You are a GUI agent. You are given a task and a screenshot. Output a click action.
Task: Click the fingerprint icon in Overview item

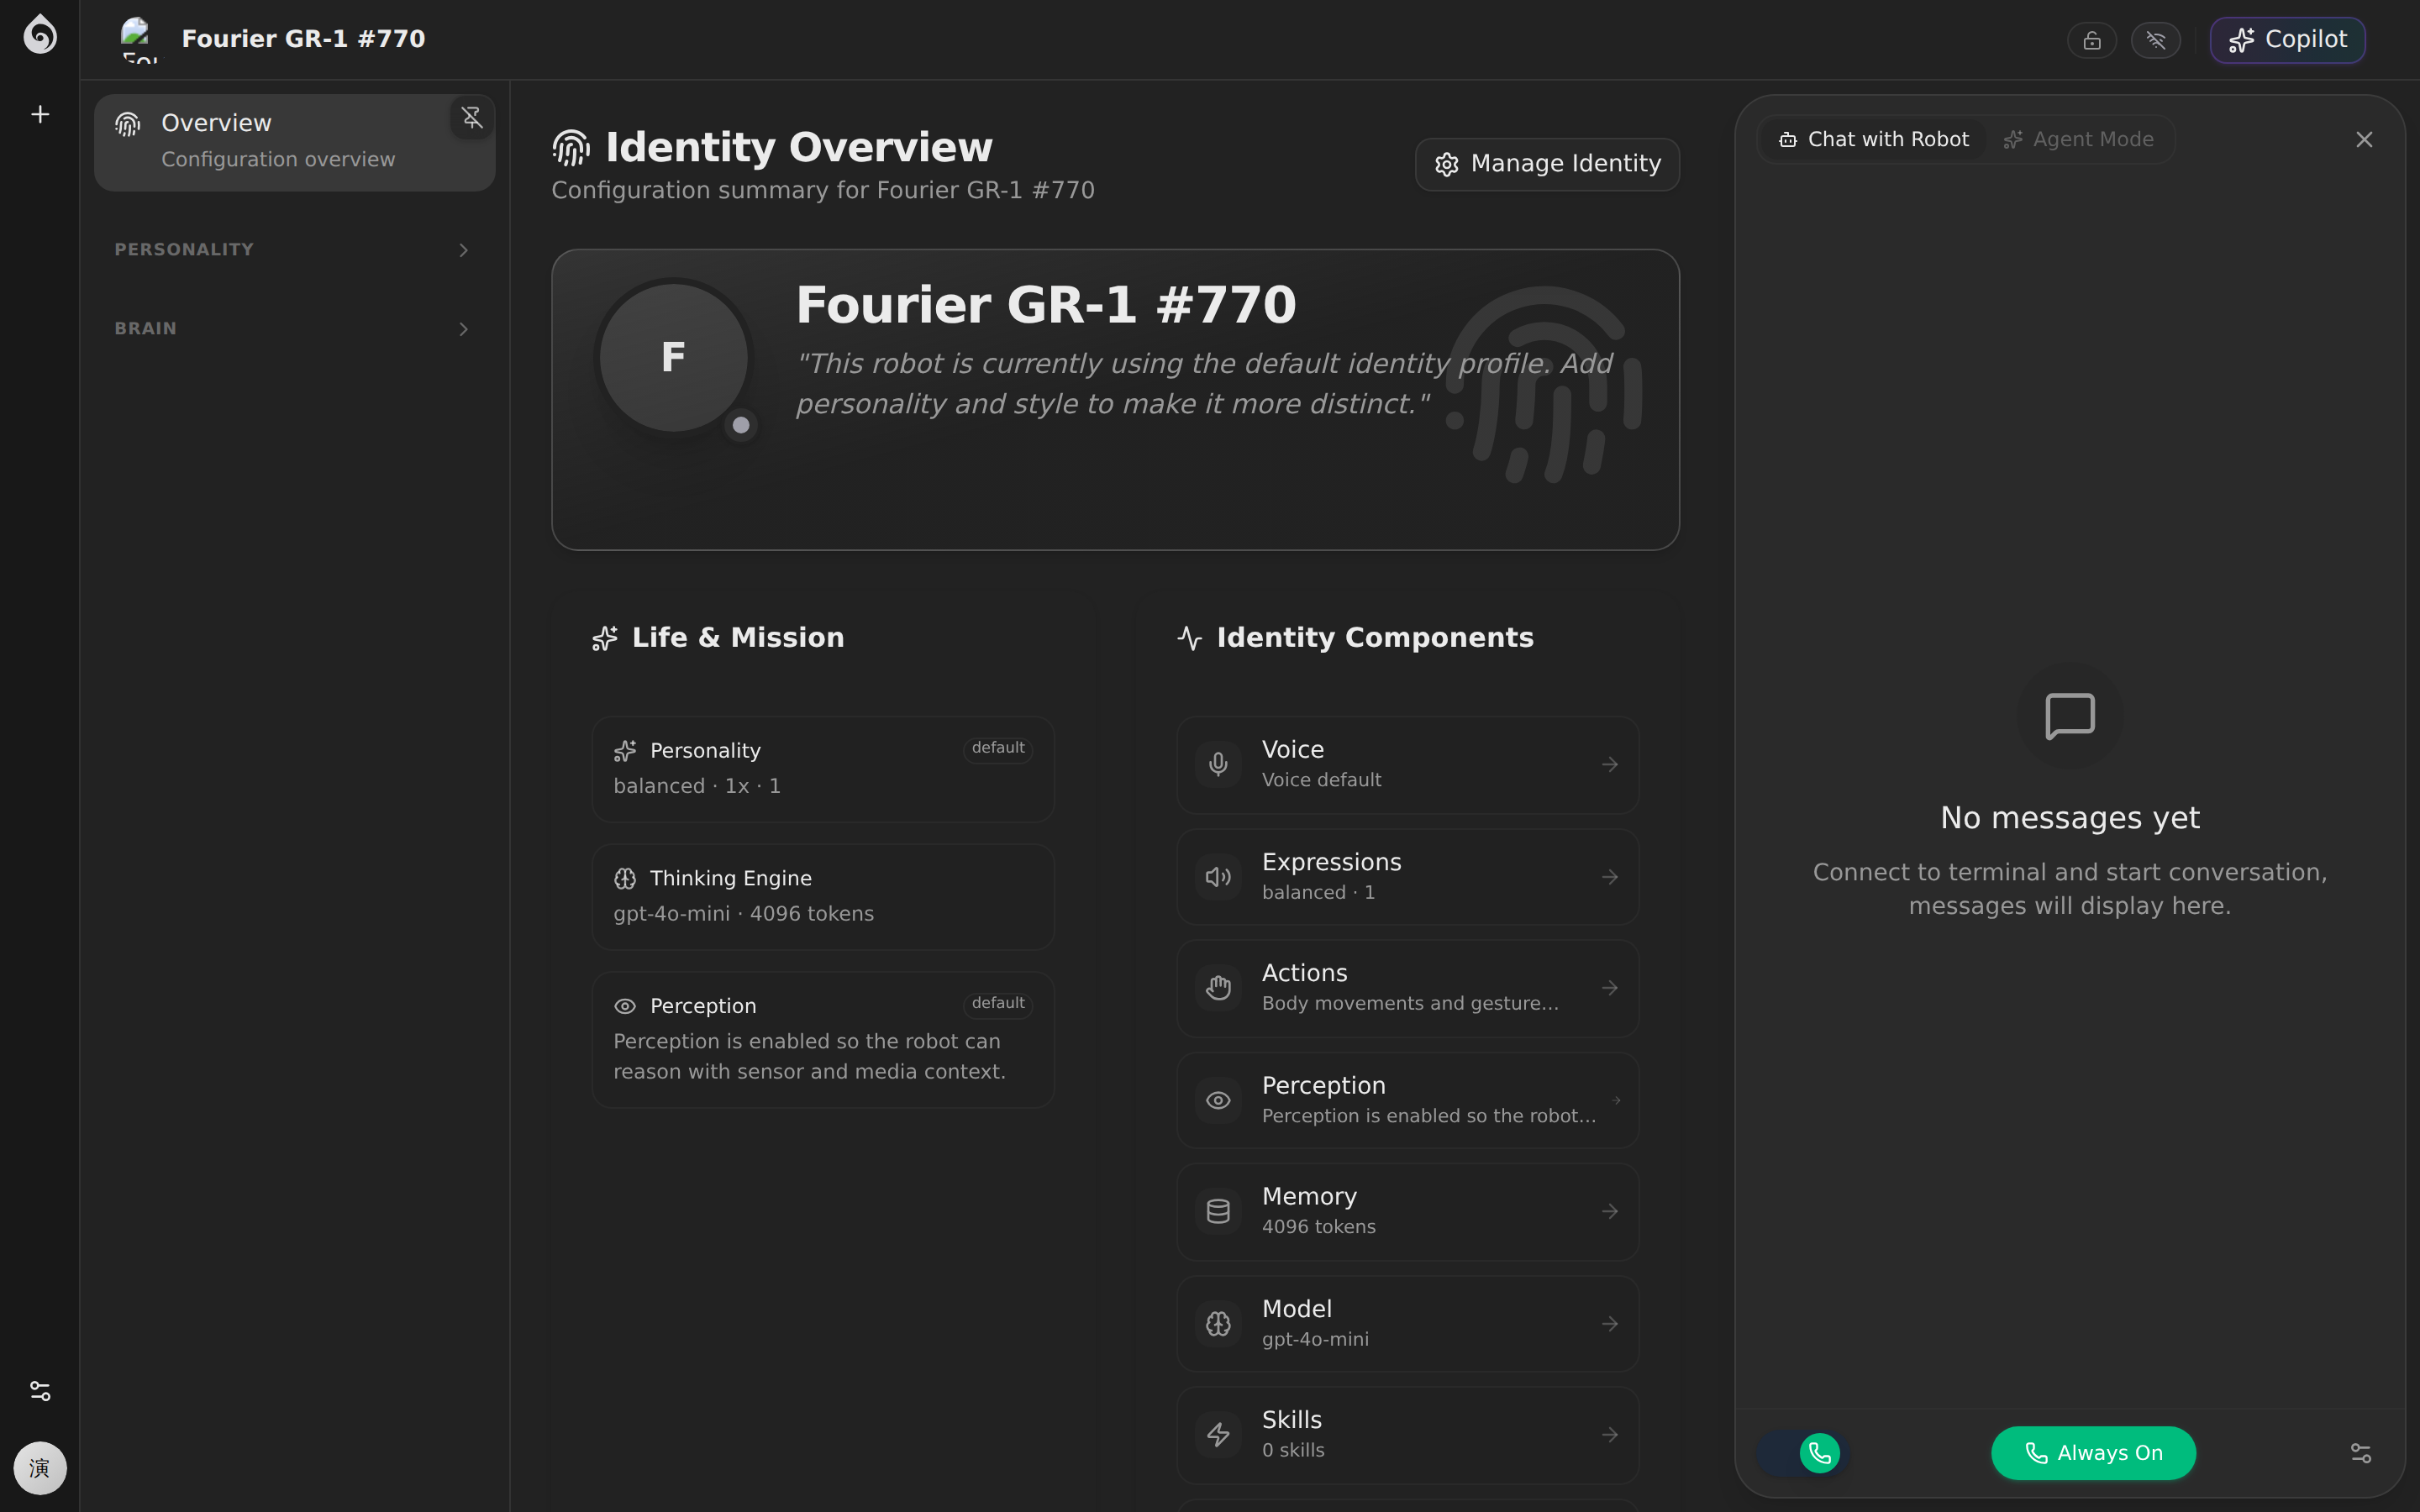coord(128,124)
